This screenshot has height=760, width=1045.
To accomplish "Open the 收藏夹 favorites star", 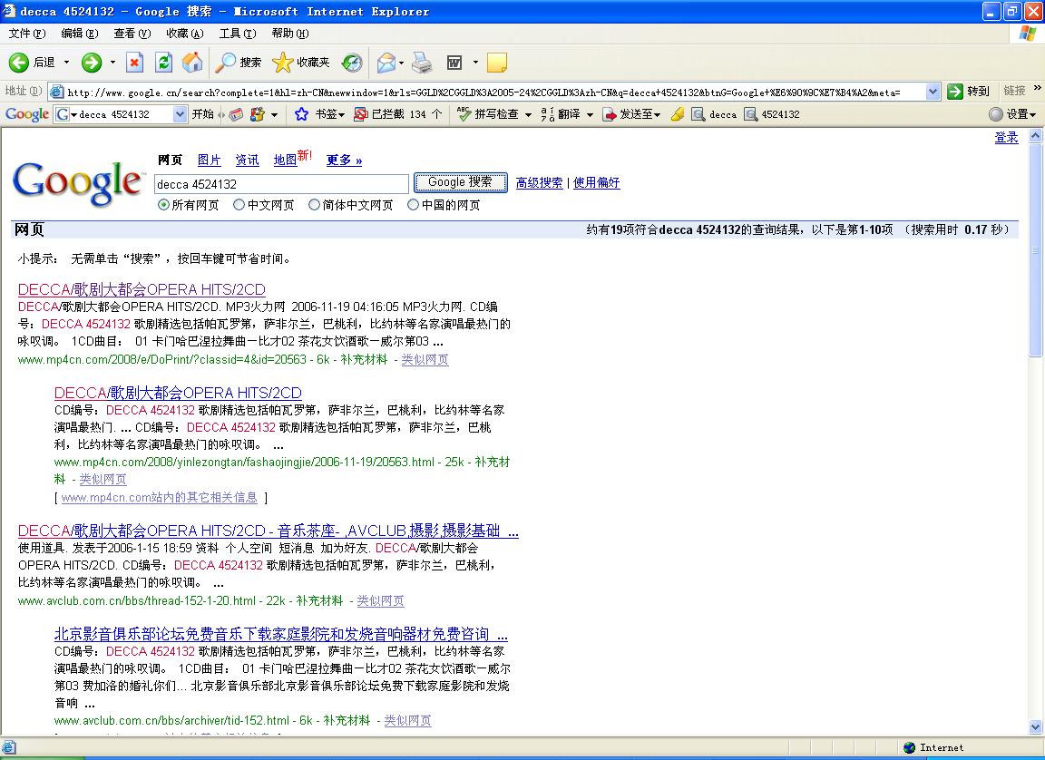I will [x=301, y=63].
